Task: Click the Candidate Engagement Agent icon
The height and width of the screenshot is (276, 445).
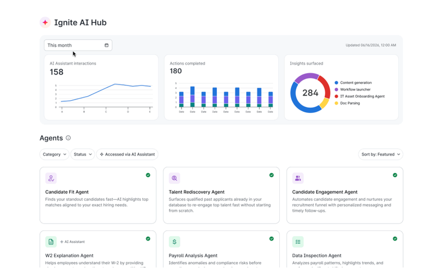Action: coord(298,178)
